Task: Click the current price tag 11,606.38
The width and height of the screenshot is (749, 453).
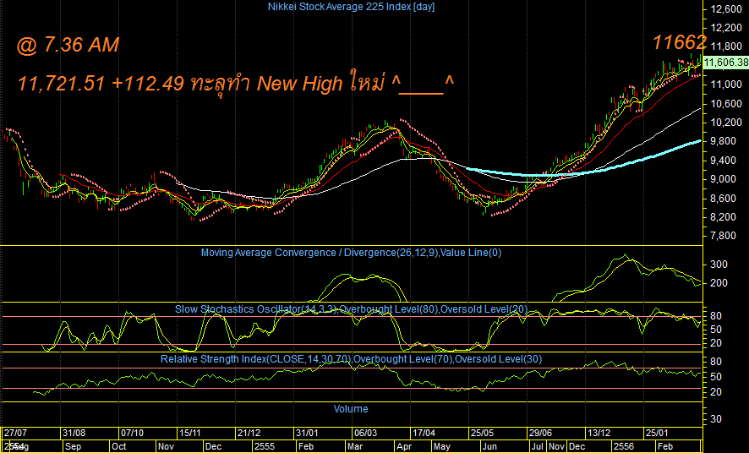Action: pyautogui.click(x=726, y=63)
